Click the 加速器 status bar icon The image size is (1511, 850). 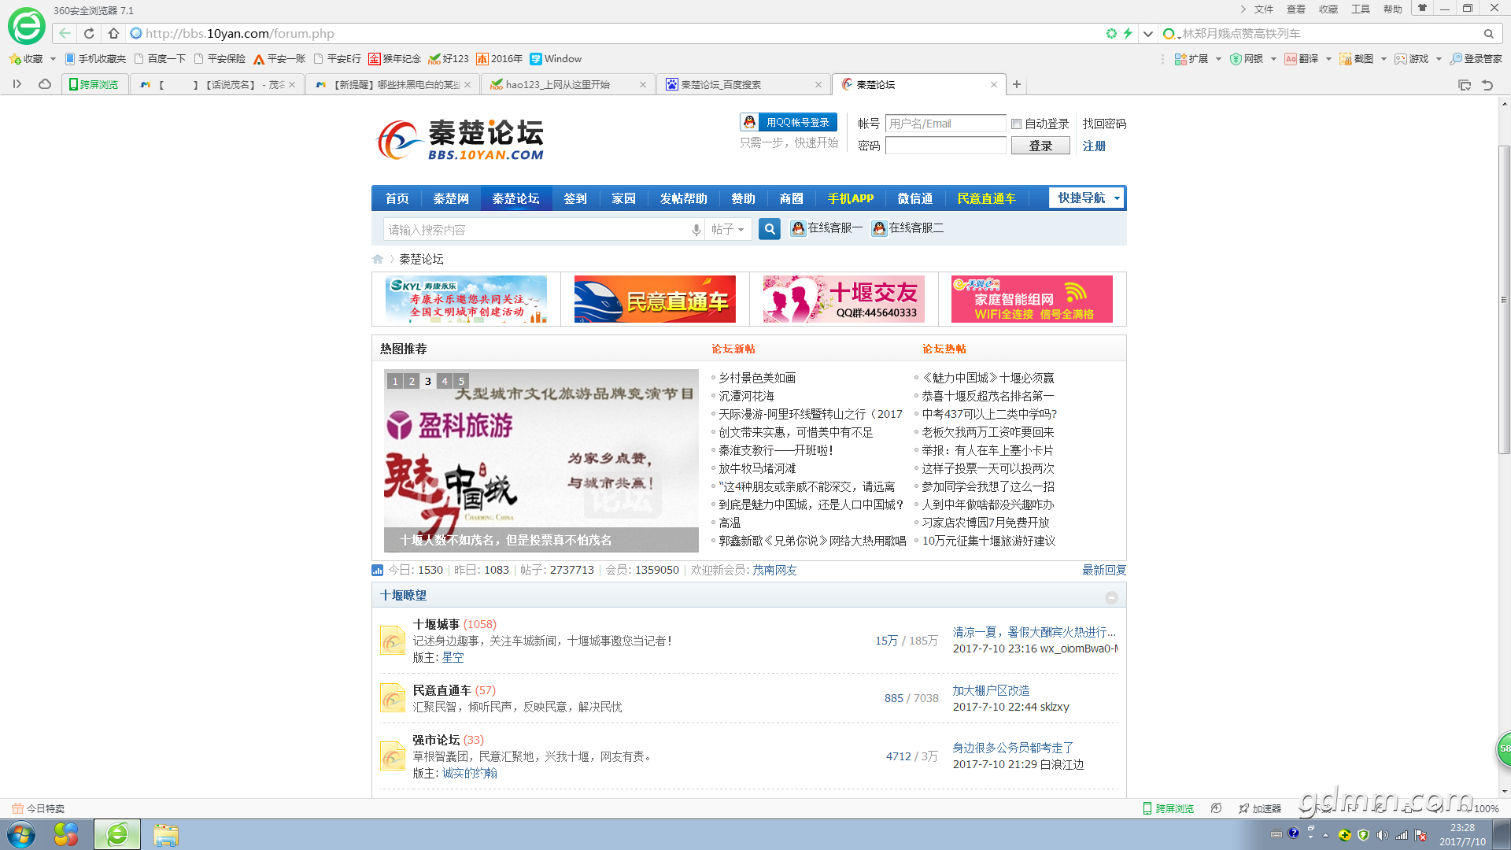1260,808
